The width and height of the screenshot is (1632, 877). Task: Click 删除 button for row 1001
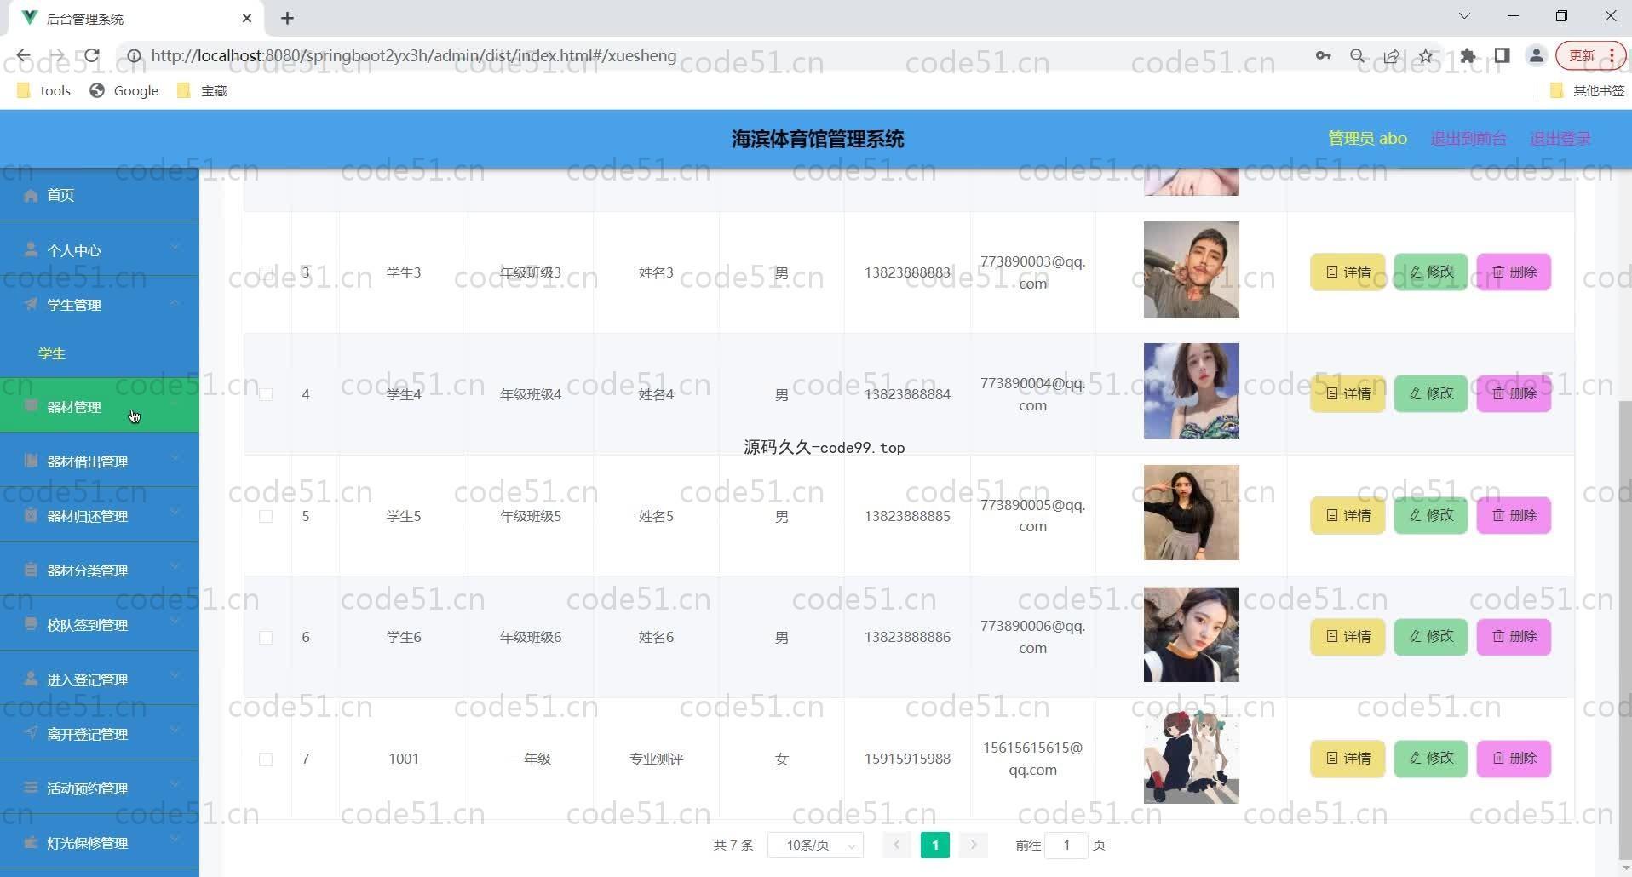(x=1514, y=758)
